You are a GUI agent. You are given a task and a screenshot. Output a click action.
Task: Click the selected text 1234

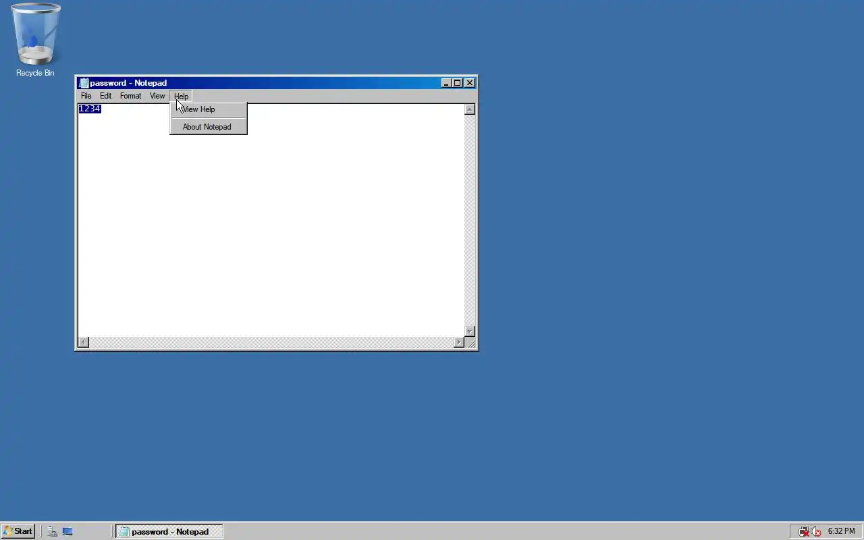(x=90, y=109)
